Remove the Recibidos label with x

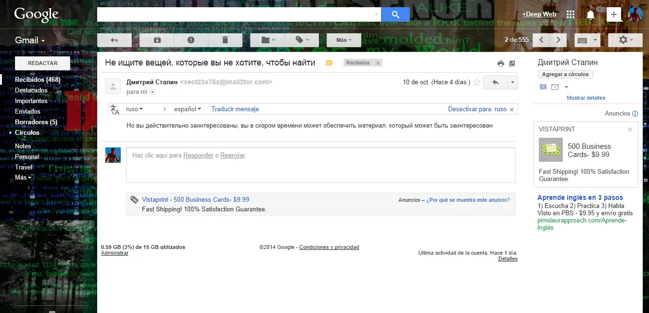pos(378,63)
